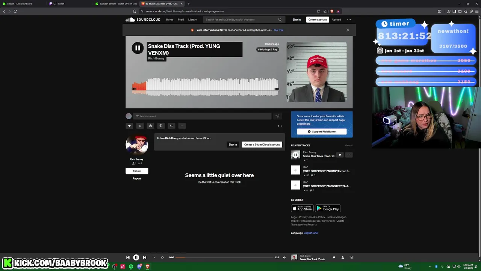Skip to previous track in player bar
The height and width of the screenshot is (271, 481).
[x=128, y=257]
